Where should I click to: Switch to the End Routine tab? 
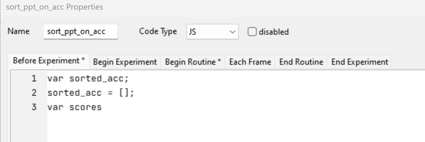(x=301, y=62)
